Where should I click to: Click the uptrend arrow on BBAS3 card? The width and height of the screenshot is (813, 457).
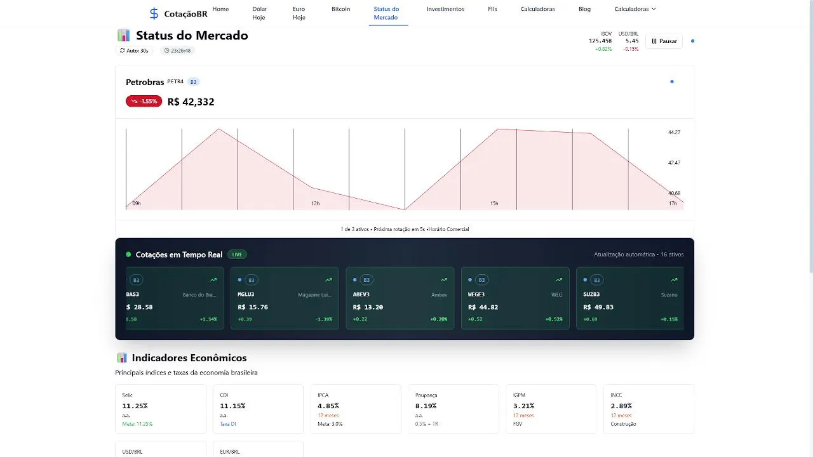tap(213, 280)
